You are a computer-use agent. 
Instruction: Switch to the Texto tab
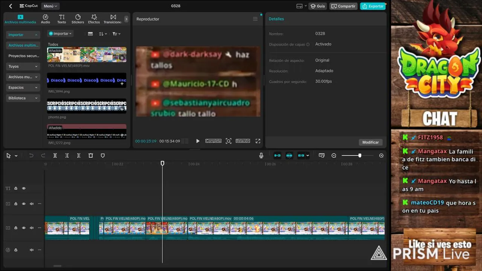click(62, 19)
